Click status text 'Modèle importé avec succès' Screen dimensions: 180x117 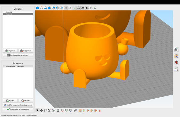point(19,115)
